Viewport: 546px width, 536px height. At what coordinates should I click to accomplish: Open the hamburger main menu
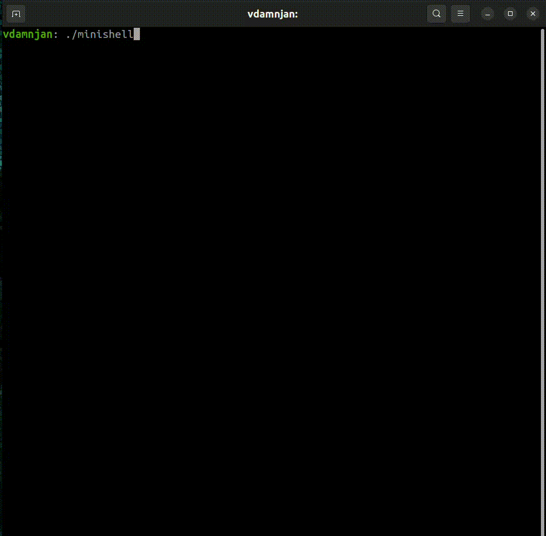[460, 14]
